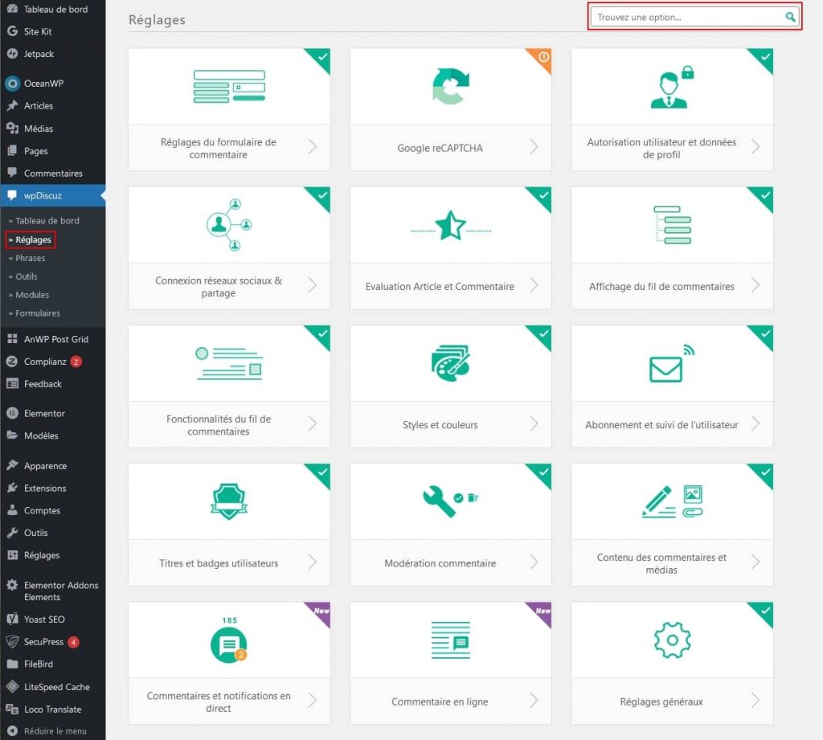
Task: Click the shield badge icon for Titres et badges
Action: (x=228, y=502)
